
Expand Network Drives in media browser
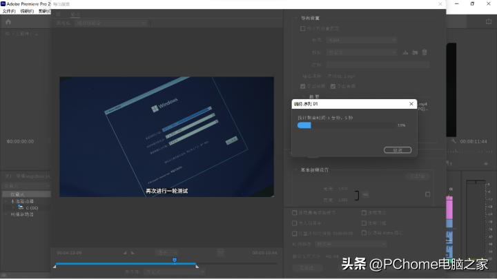click(x=6, y=214)
